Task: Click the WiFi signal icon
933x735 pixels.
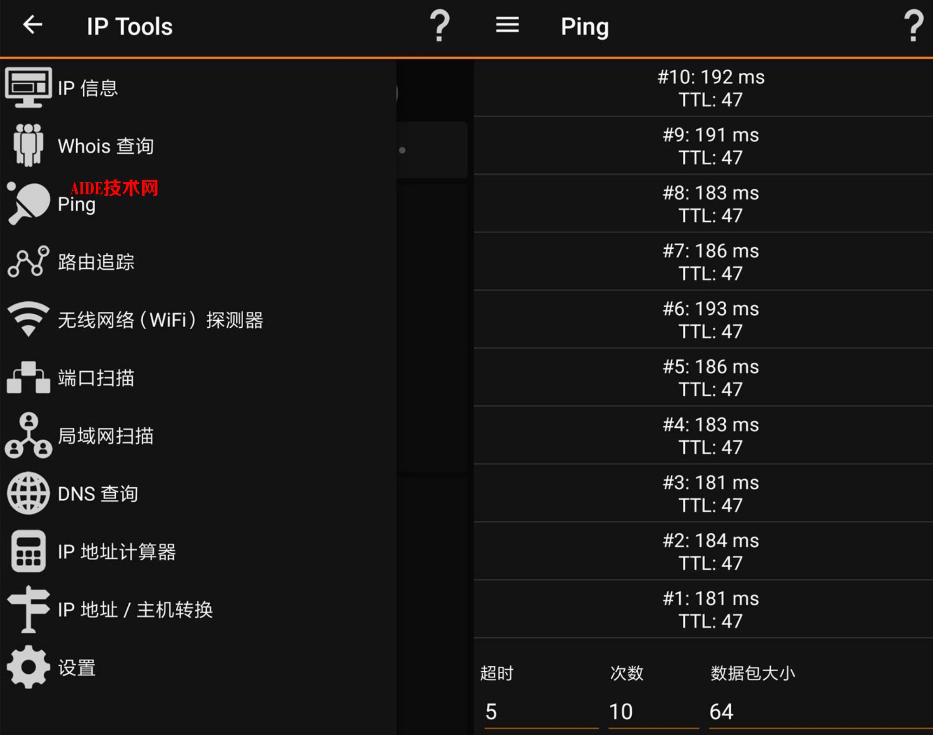Action: [x=28, y=319]
